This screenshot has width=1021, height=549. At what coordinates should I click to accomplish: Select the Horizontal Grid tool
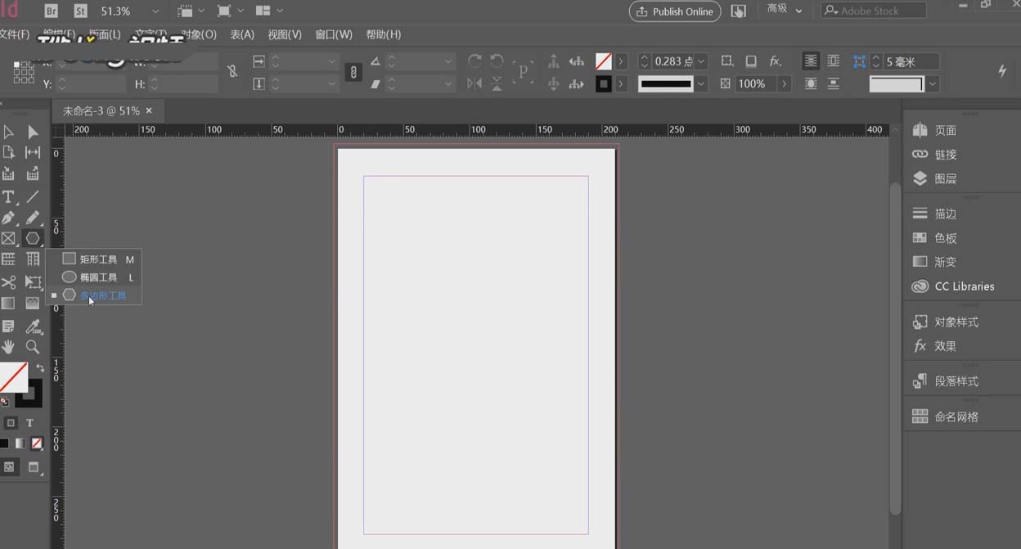pyautogui.click(x=8, y=259)
